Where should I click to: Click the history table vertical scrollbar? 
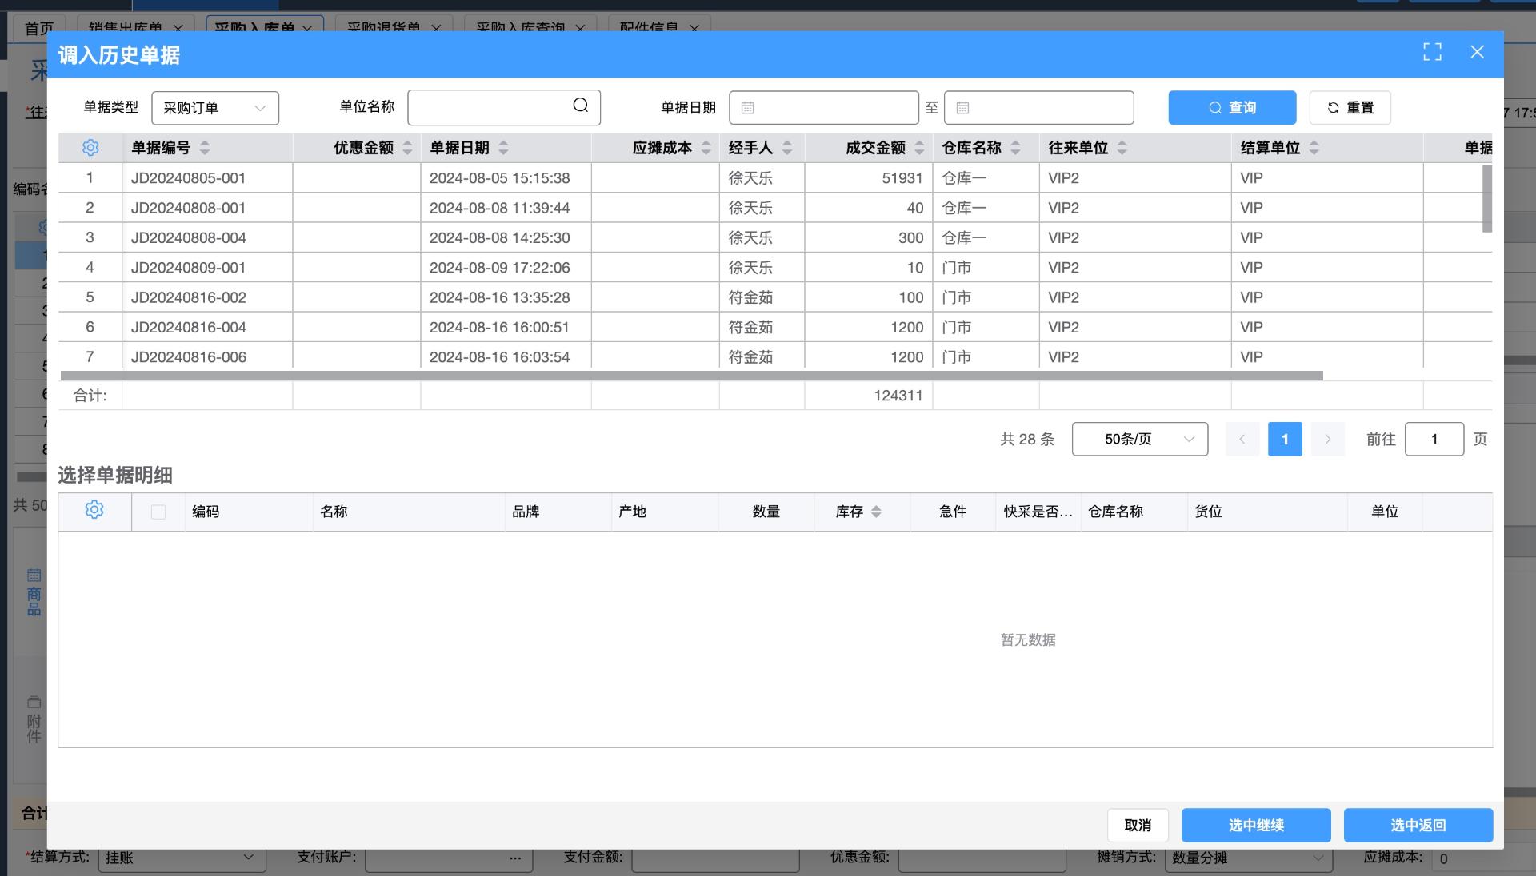(1487, 198)
